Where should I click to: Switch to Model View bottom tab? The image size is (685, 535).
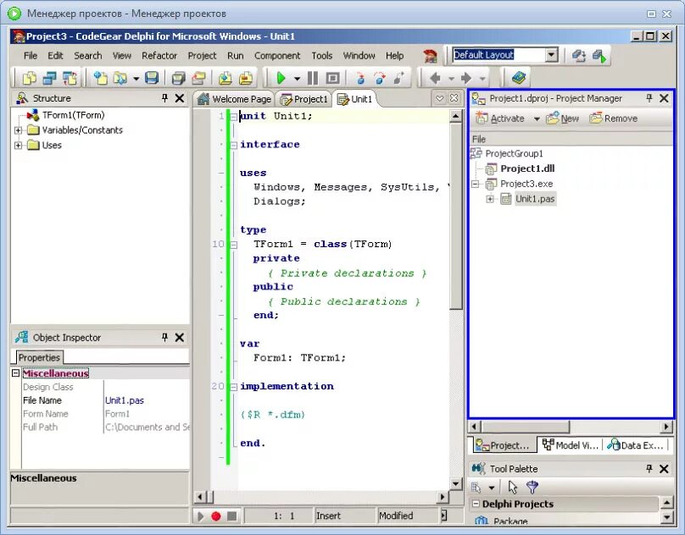(x=570, y=445)
